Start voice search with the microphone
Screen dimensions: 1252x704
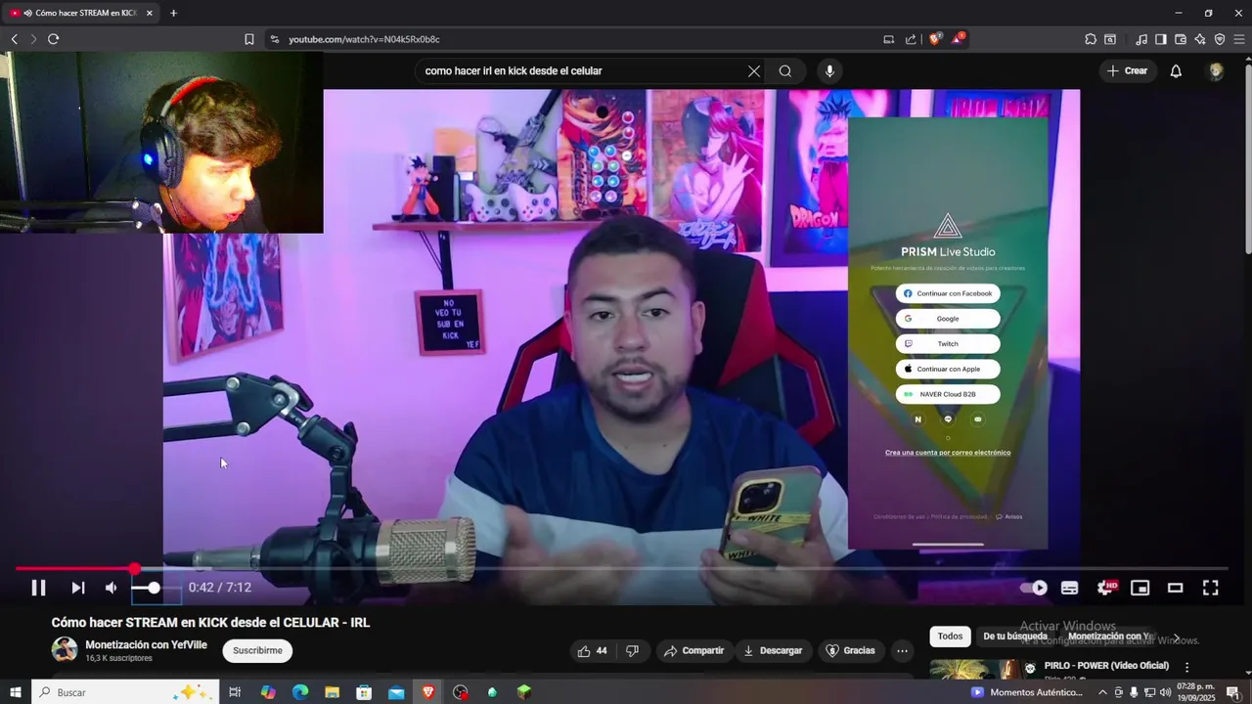click(829, 71)
